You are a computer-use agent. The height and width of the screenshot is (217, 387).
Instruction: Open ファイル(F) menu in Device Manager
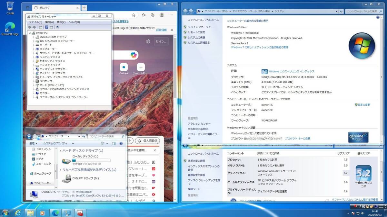[35, 22]
